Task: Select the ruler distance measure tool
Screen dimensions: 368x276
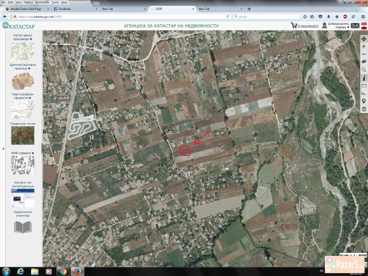Action: (x=363, y=85)
